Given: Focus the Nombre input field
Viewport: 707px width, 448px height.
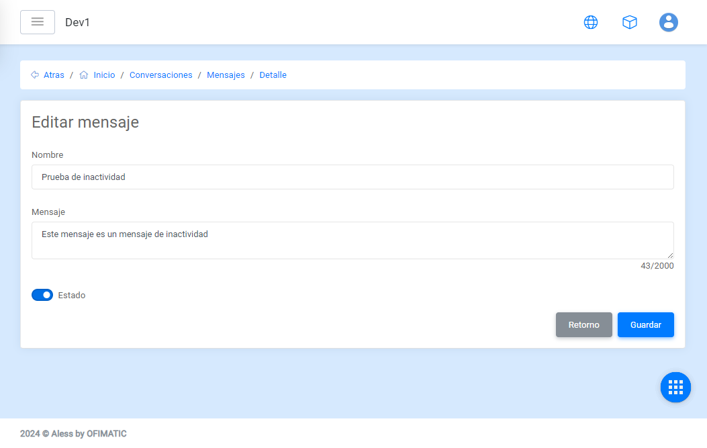Looking at the screenshot, I should [x=352, y=177].
